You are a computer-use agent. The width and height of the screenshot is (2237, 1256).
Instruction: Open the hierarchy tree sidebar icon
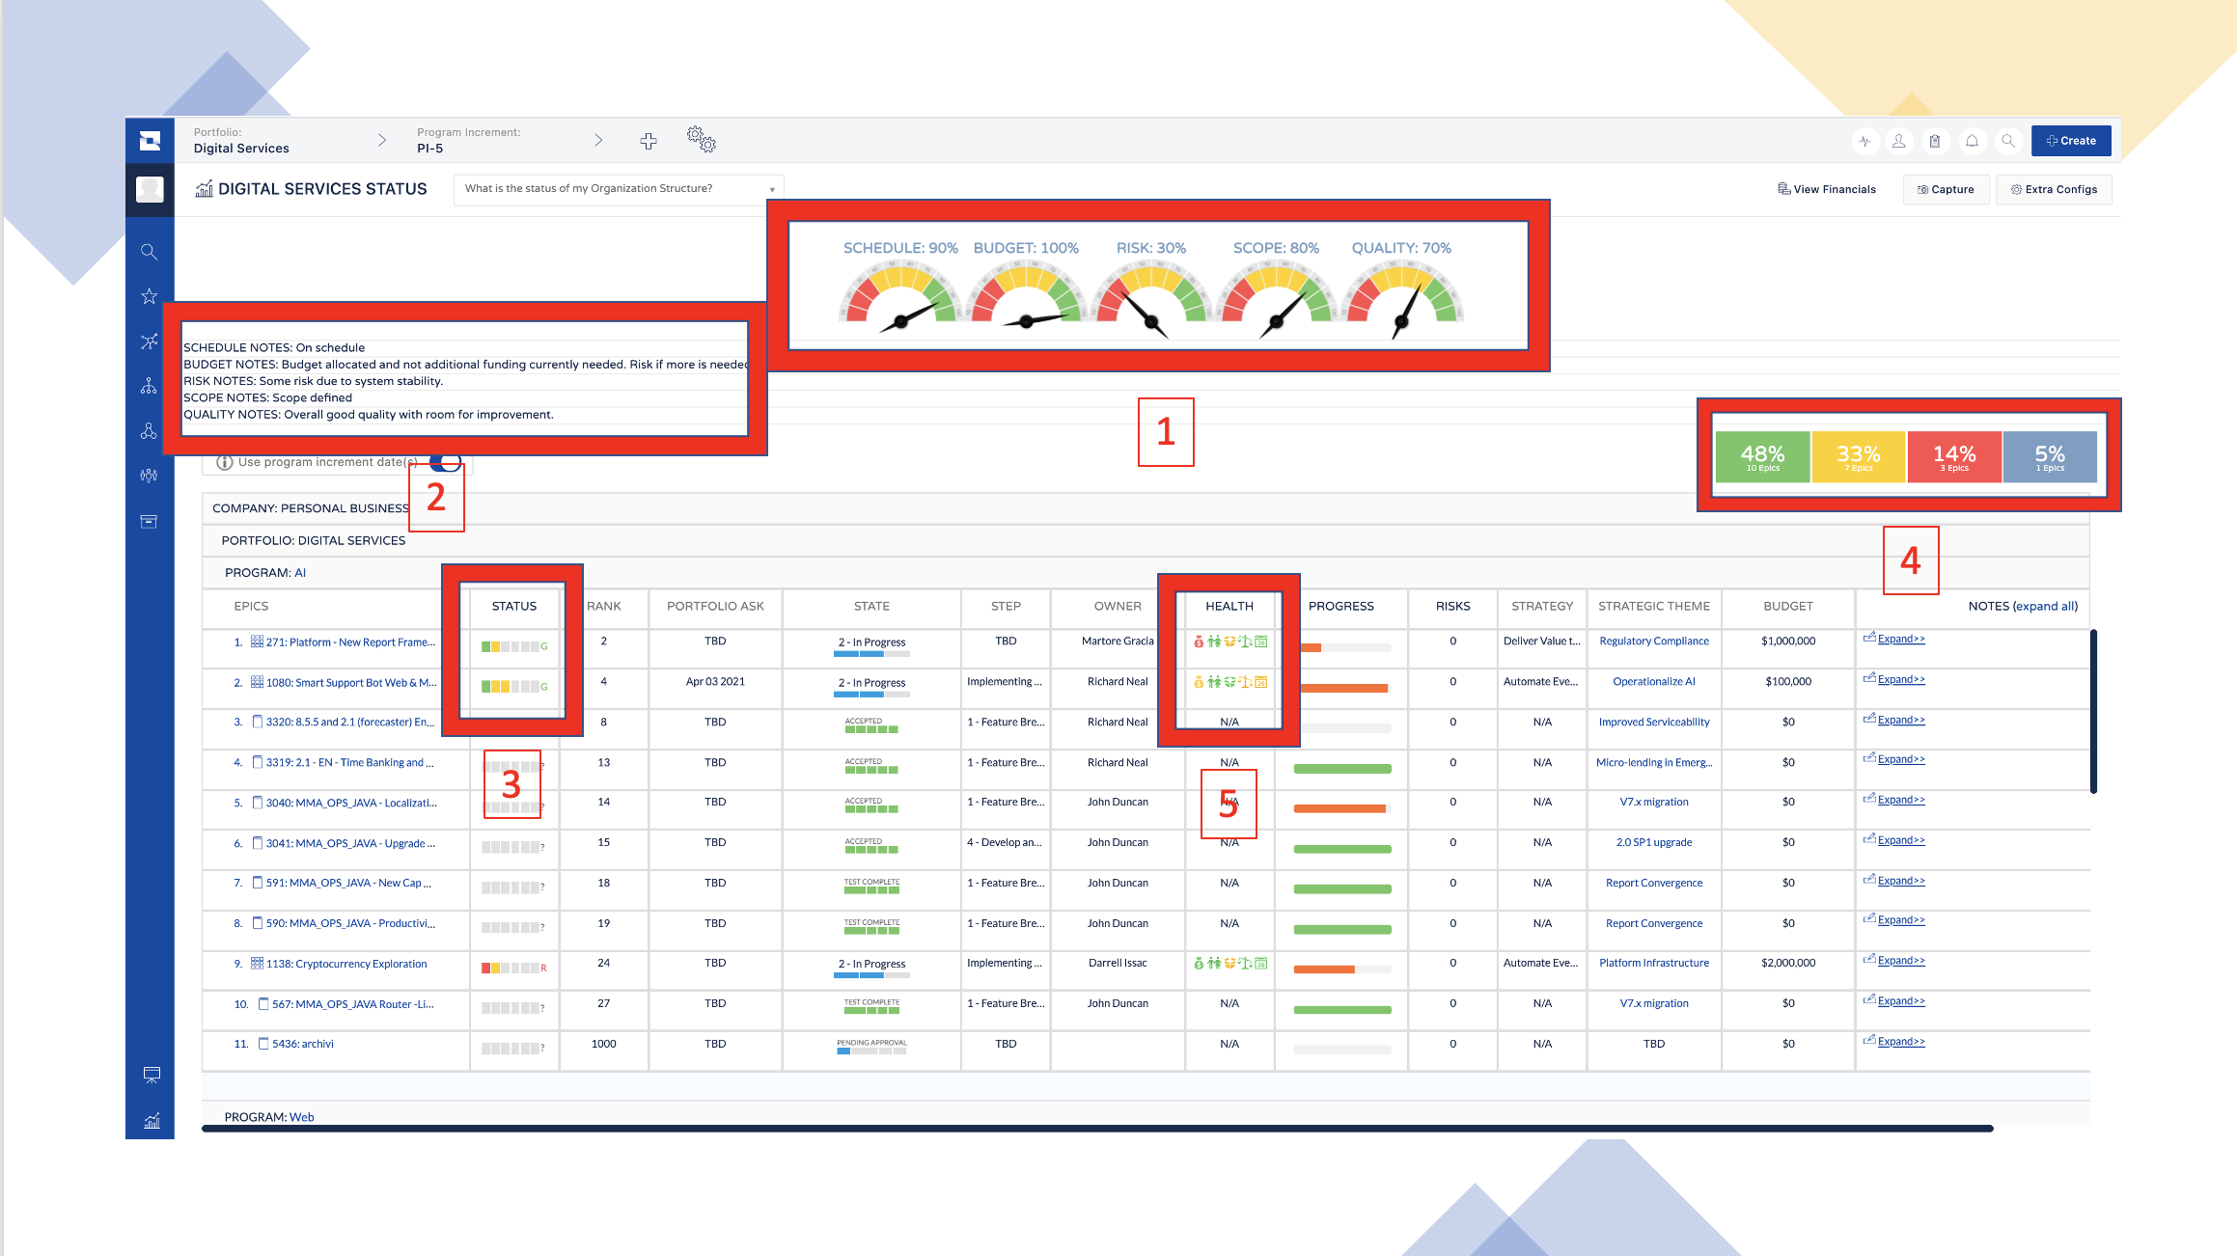149,386
